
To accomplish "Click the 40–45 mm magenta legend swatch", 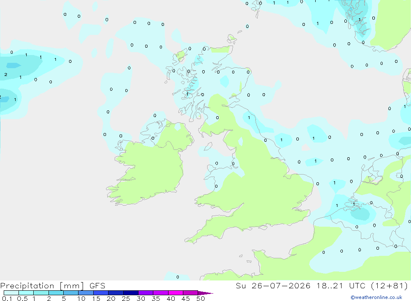I will click(x=175, y=293).
